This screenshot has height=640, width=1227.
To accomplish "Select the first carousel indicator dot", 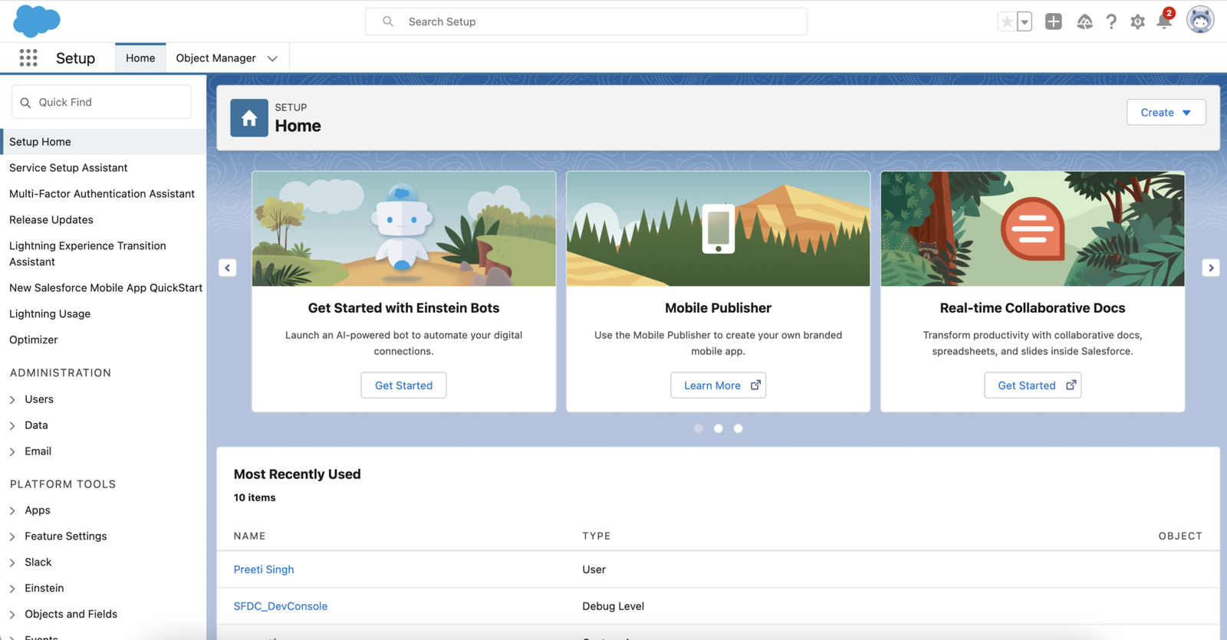I will coord(699,428).
